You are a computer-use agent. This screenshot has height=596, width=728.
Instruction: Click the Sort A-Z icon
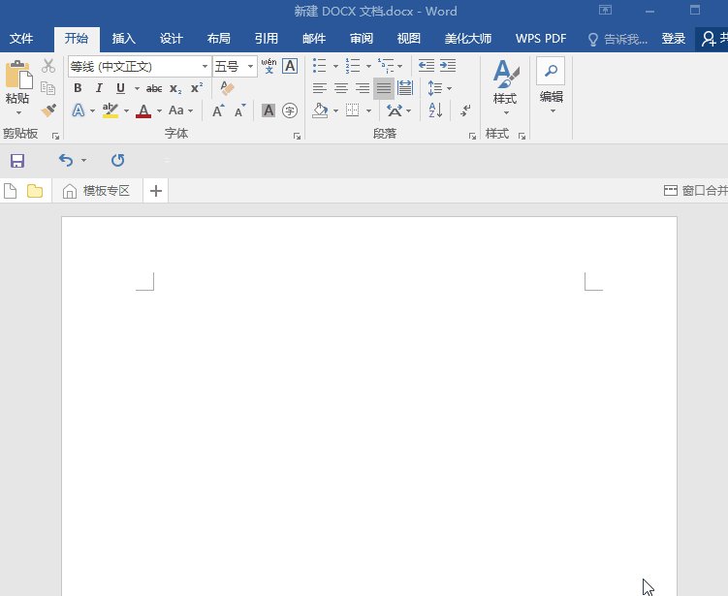(x=434, y=110)
